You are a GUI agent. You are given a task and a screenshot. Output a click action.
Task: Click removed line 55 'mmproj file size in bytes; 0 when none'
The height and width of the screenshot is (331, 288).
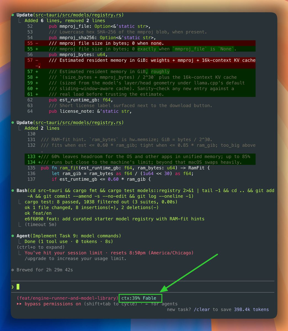coord(140,43)
